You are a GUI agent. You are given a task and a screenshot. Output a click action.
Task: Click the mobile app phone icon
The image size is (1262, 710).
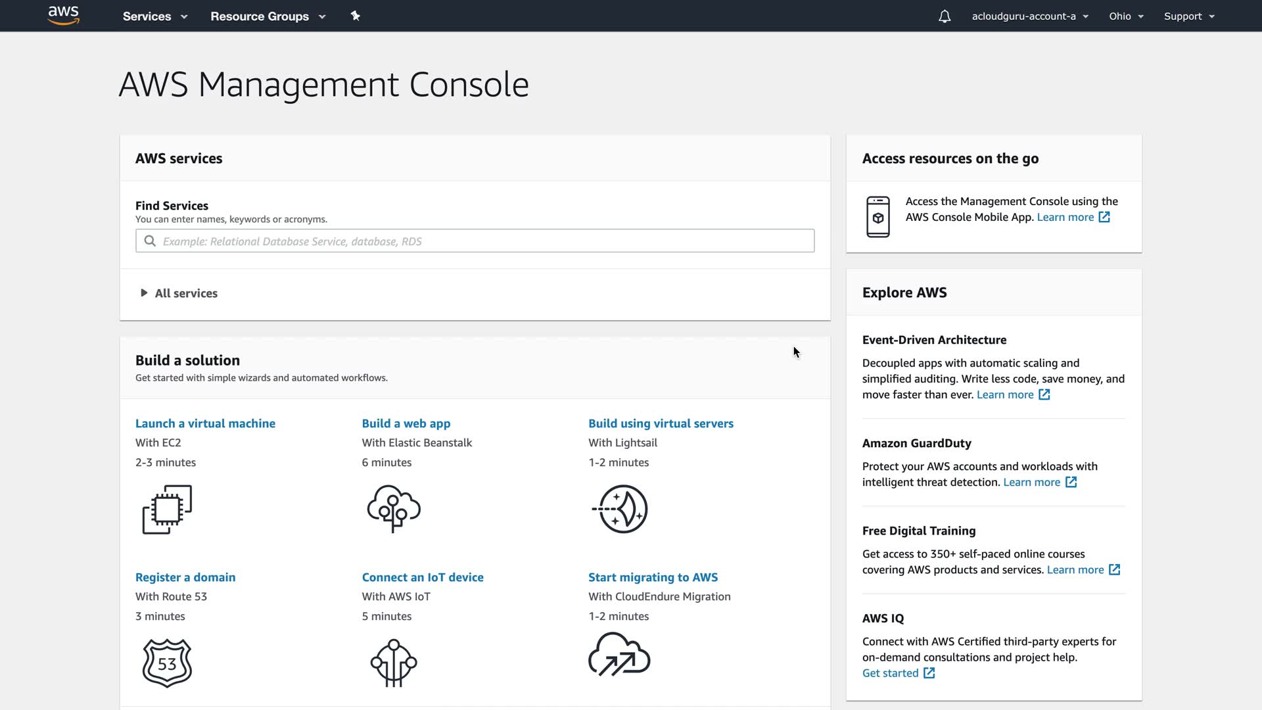pyautogui.click(x=877, y=217)
